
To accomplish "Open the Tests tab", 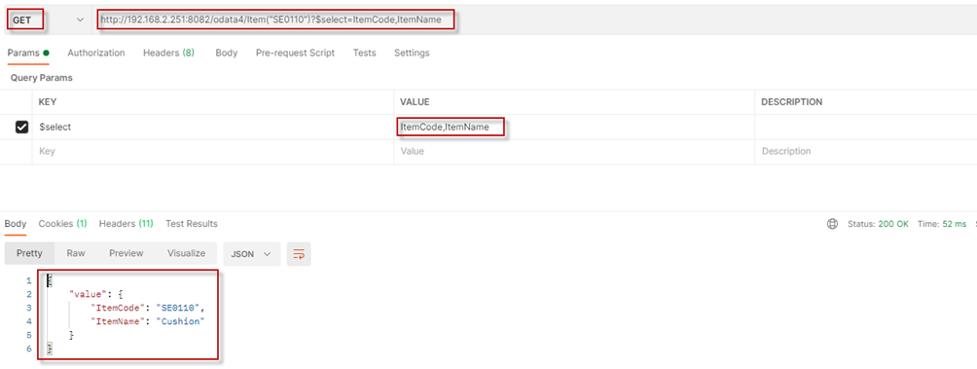I will (x=365, y=53).
